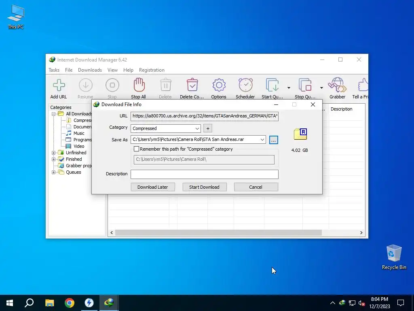The height and width of the screenshot is (311, 414).
Task: Click the IDM icon in system tray
Action: point(342,303)
